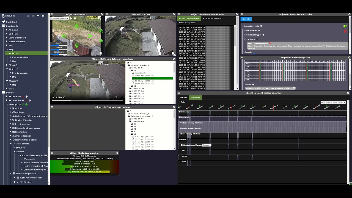Tilt the Entrance camera up with the up arrow
The height and width of the screenshot is (198, 352).
(x=77, y=26)
